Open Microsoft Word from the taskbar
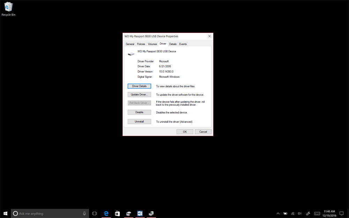 (x=140, y=213)
